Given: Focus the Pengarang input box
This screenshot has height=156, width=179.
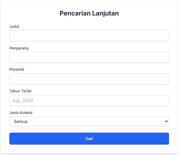Looking at the screenshot, I should (89, 57).
